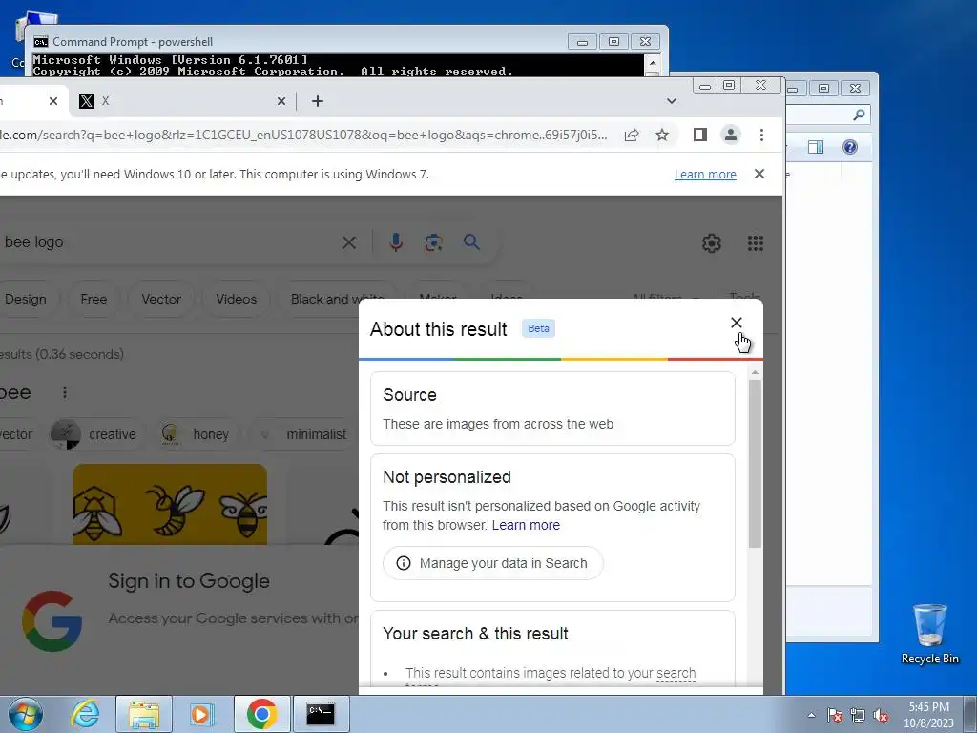This screenshot has height=733, width=977.
Task: Open the three-dot menu beside bee heading
Action: click(x=65, y=392)
